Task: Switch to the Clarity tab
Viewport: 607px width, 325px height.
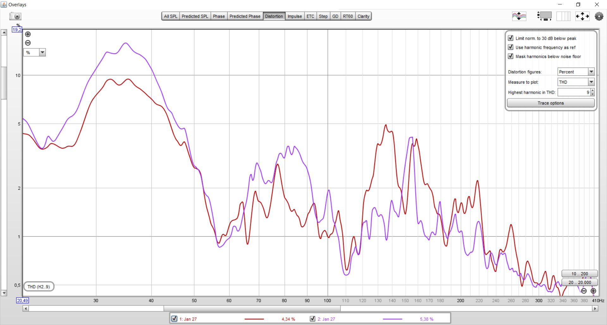Action: coord(364,16)
